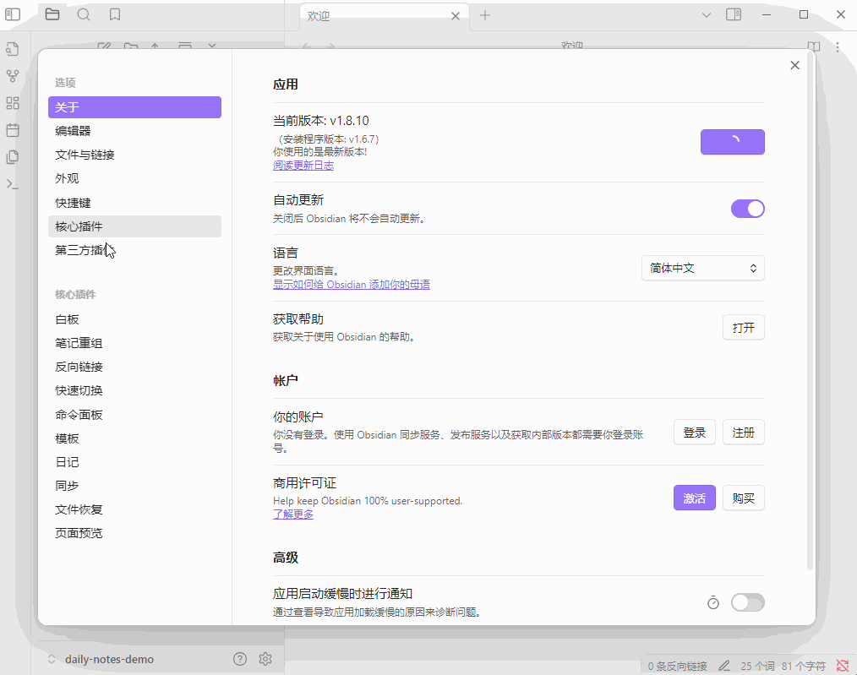Open 第三方插件 settings section
This screenshot has height=675, width=857.
click(134, 250)
